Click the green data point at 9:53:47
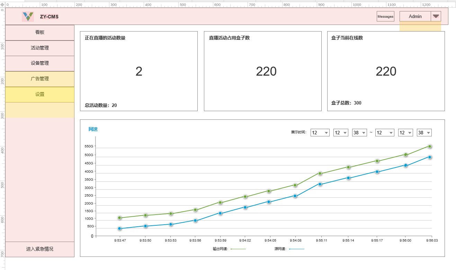 point(120,218)
